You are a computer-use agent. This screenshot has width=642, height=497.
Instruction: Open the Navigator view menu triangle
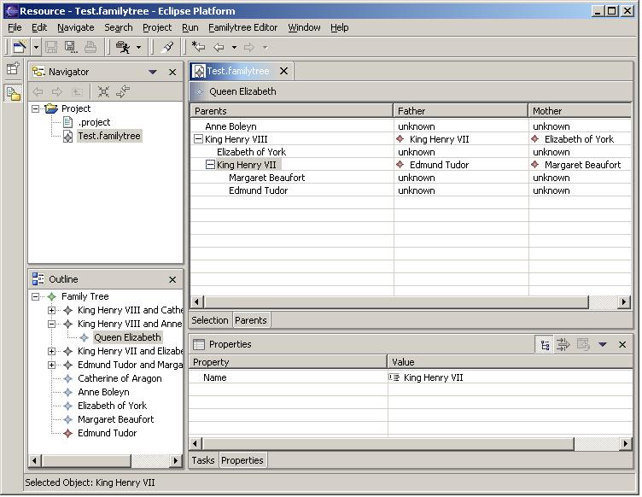pos(153,72)
